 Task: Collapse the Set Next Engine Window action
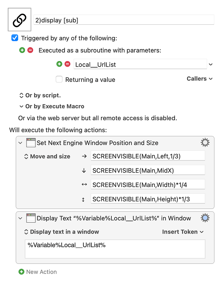[x=20, y=143]
